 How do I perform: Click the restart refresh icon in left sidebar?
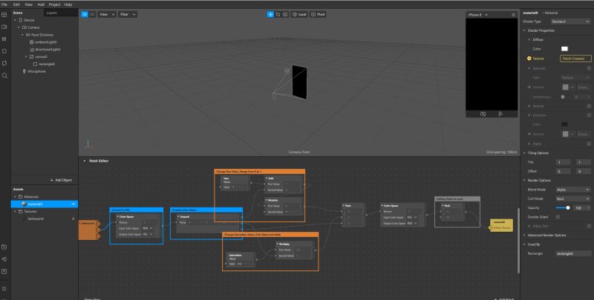coord(4,63)
